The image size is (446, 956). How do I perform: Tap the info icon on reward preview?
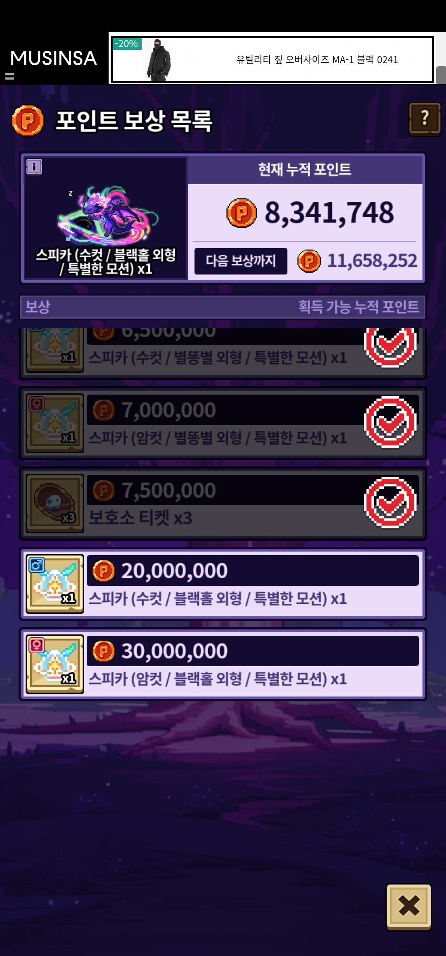click(34, 167)
